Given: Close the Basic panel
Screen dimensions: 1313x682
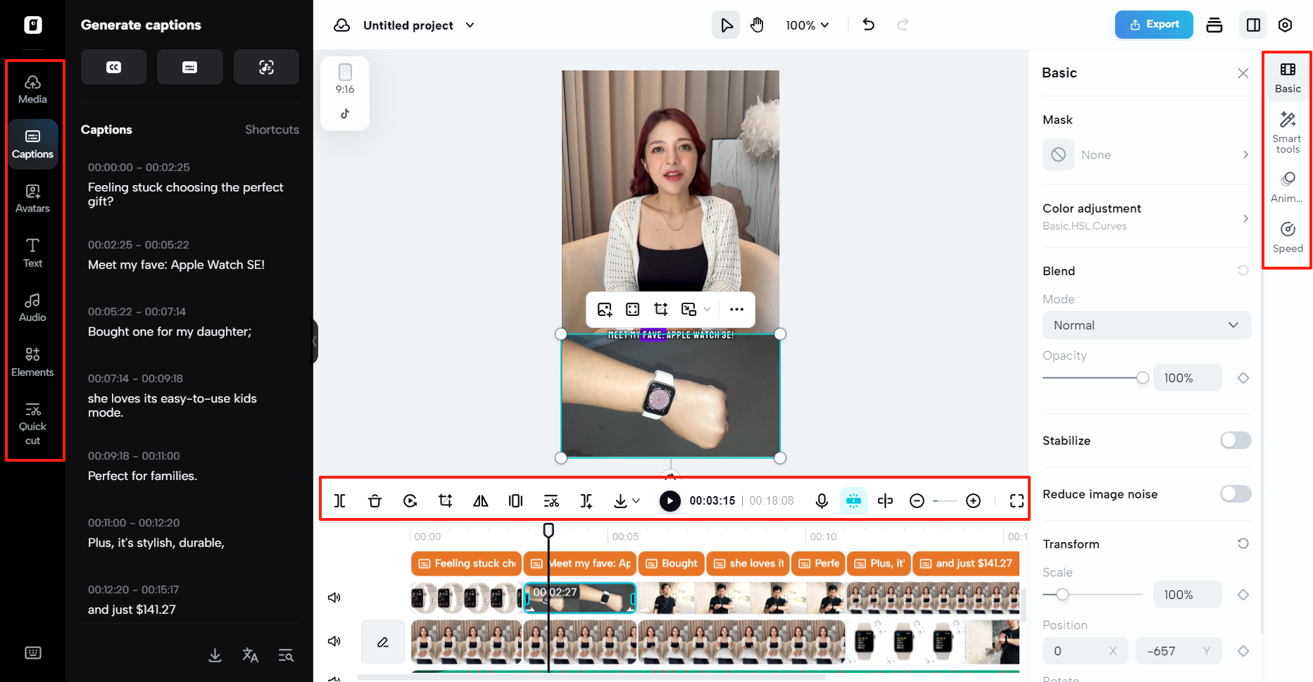Looking at the screenshot, I should click(x=1243, y=73).
